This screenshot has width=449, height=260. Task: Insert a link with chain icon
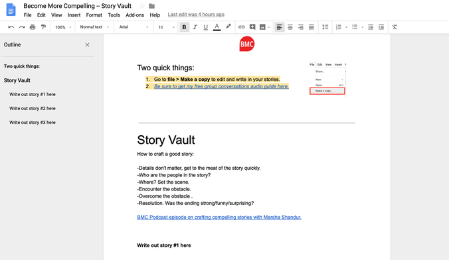coord(241,27)
